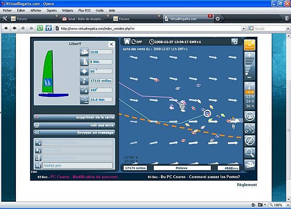Click the boat rank icon next to 1538
Image resolution: width=291 pixels, height=209 pixels.
point(84,52)
